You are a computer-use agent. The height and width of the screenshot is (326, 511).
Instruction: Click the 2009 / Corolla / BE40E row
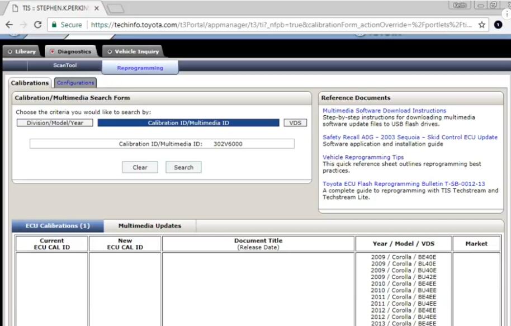tap(404, 257)
